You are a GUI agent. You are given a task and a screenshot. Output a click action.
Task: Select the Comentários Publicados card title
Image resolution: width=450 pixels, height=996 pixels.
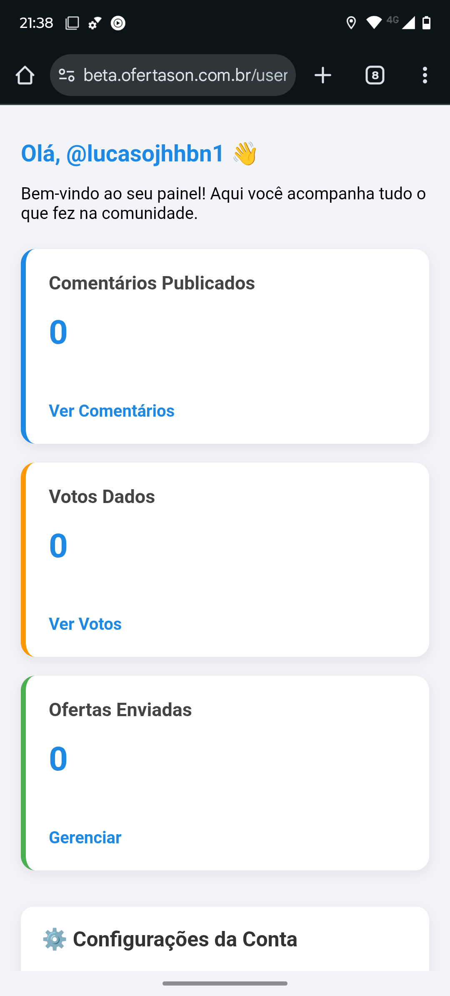tap(152, 283)
